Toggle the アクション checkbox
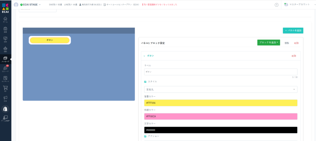Image resolution: width=316 pixels, height=141 pixels. 145,136
